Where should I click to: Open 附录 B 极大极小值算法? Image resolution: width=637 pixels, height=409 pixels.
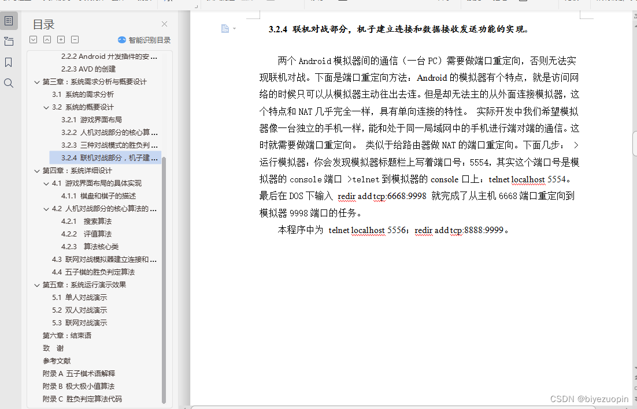pyautogui.click(x=79, y=387)
